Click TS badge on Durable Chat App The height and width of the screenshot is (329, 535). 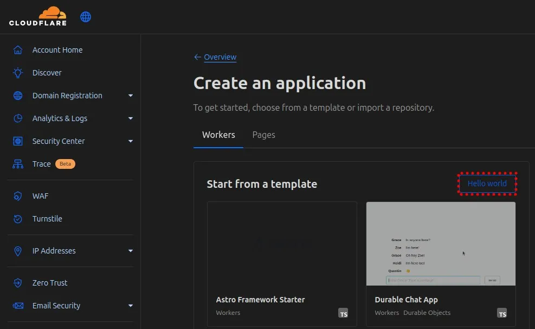(x=502, y=313)
